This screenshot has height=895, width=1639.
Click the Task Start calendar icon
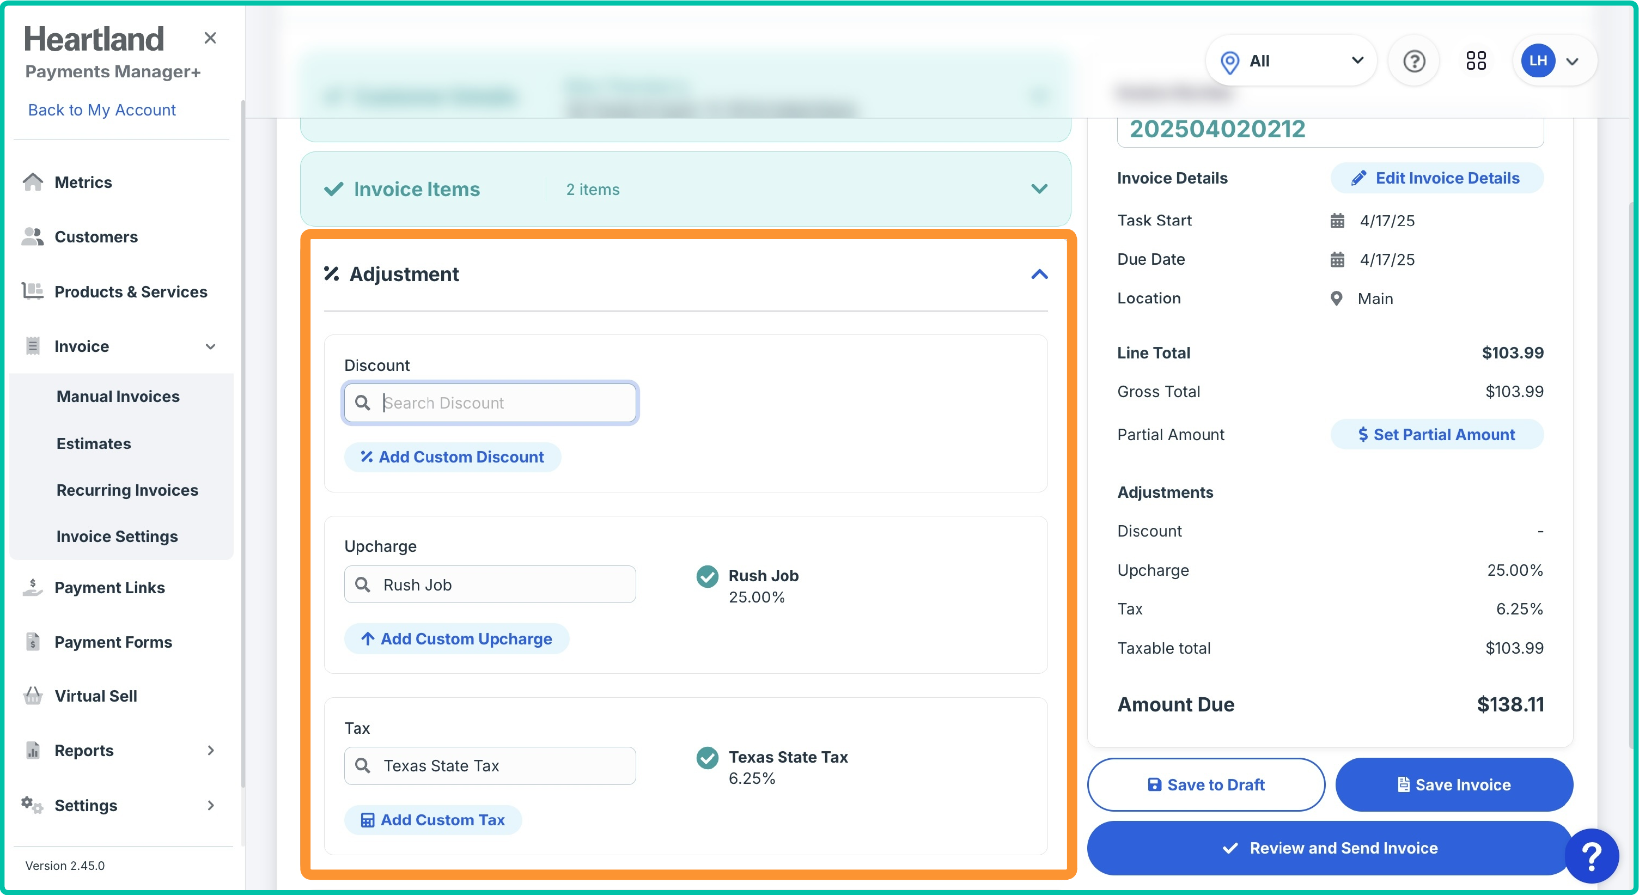point(1337,221)
